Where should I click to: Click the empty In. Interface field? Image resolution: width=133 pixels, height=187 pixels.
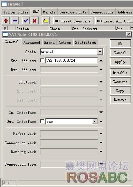[69, 112]
